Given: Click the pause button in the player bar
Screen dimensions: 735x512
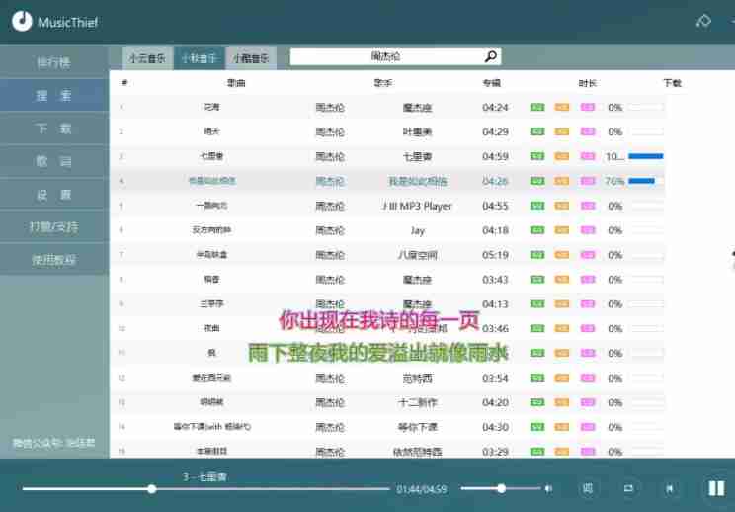Looking at the screenshot, I should click(x=716, y=488).
